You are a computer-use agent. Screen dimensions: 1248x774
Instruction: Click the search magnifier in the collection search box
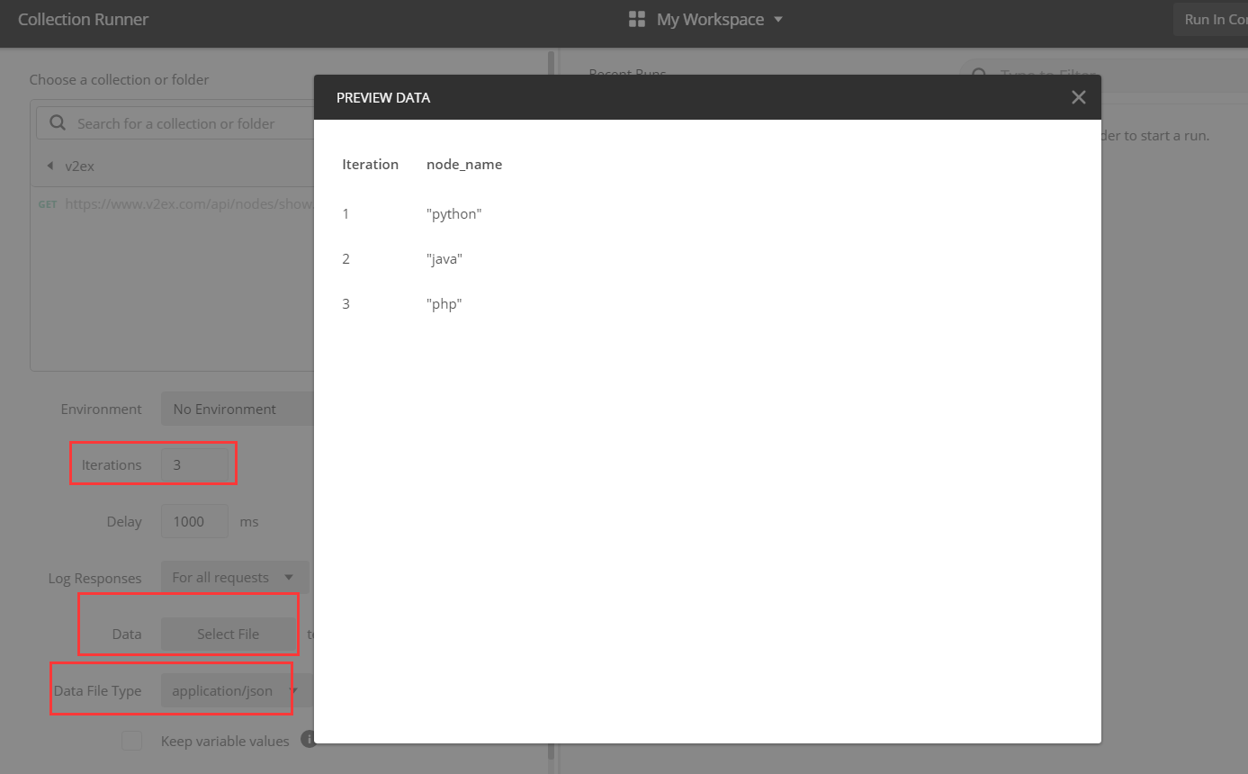[x=56, y=121]
